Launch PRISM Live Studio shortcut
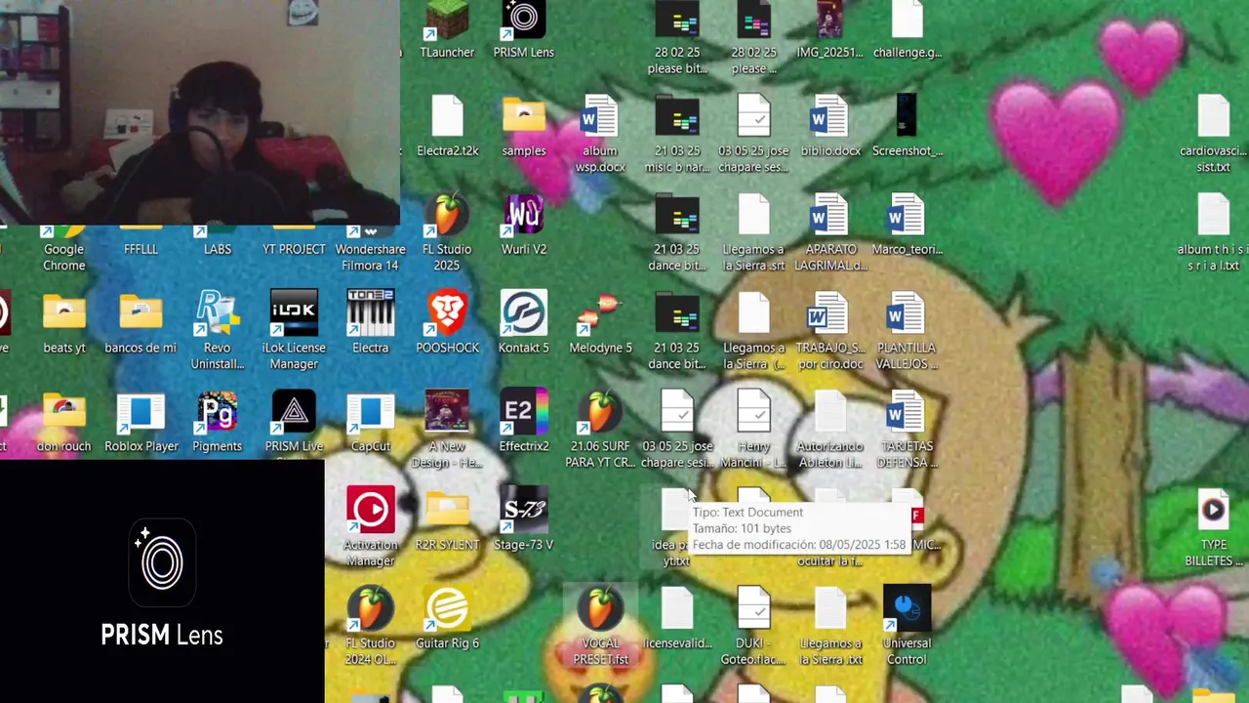This screenshot has height=703, width=1249. (294, 422)
